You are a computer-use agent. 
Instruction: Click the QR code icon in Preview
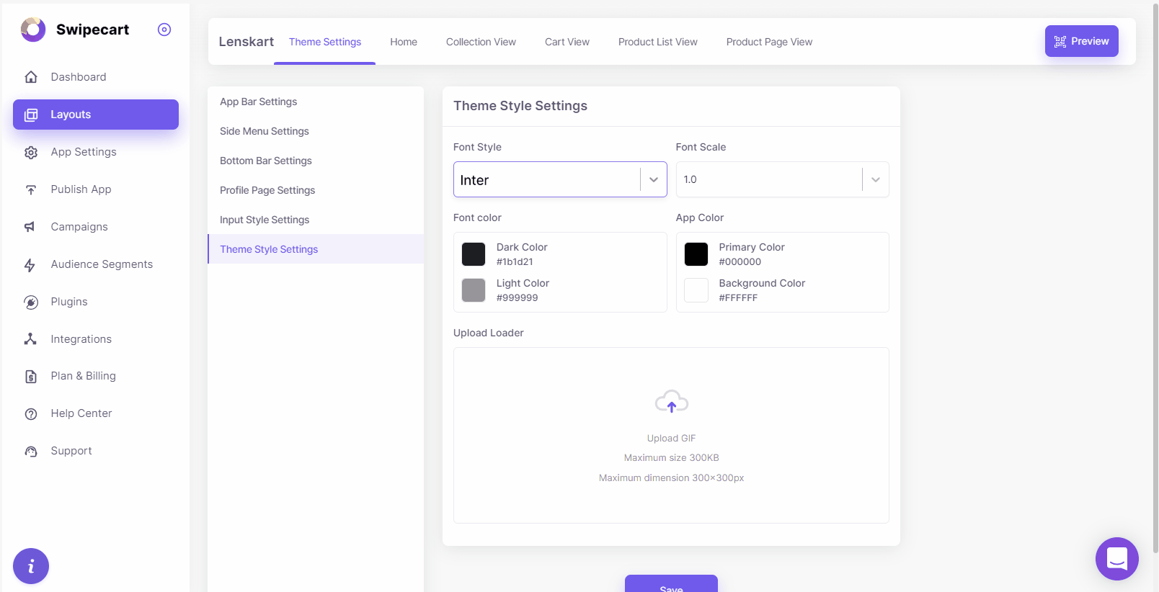click(x=1060, y=42)
